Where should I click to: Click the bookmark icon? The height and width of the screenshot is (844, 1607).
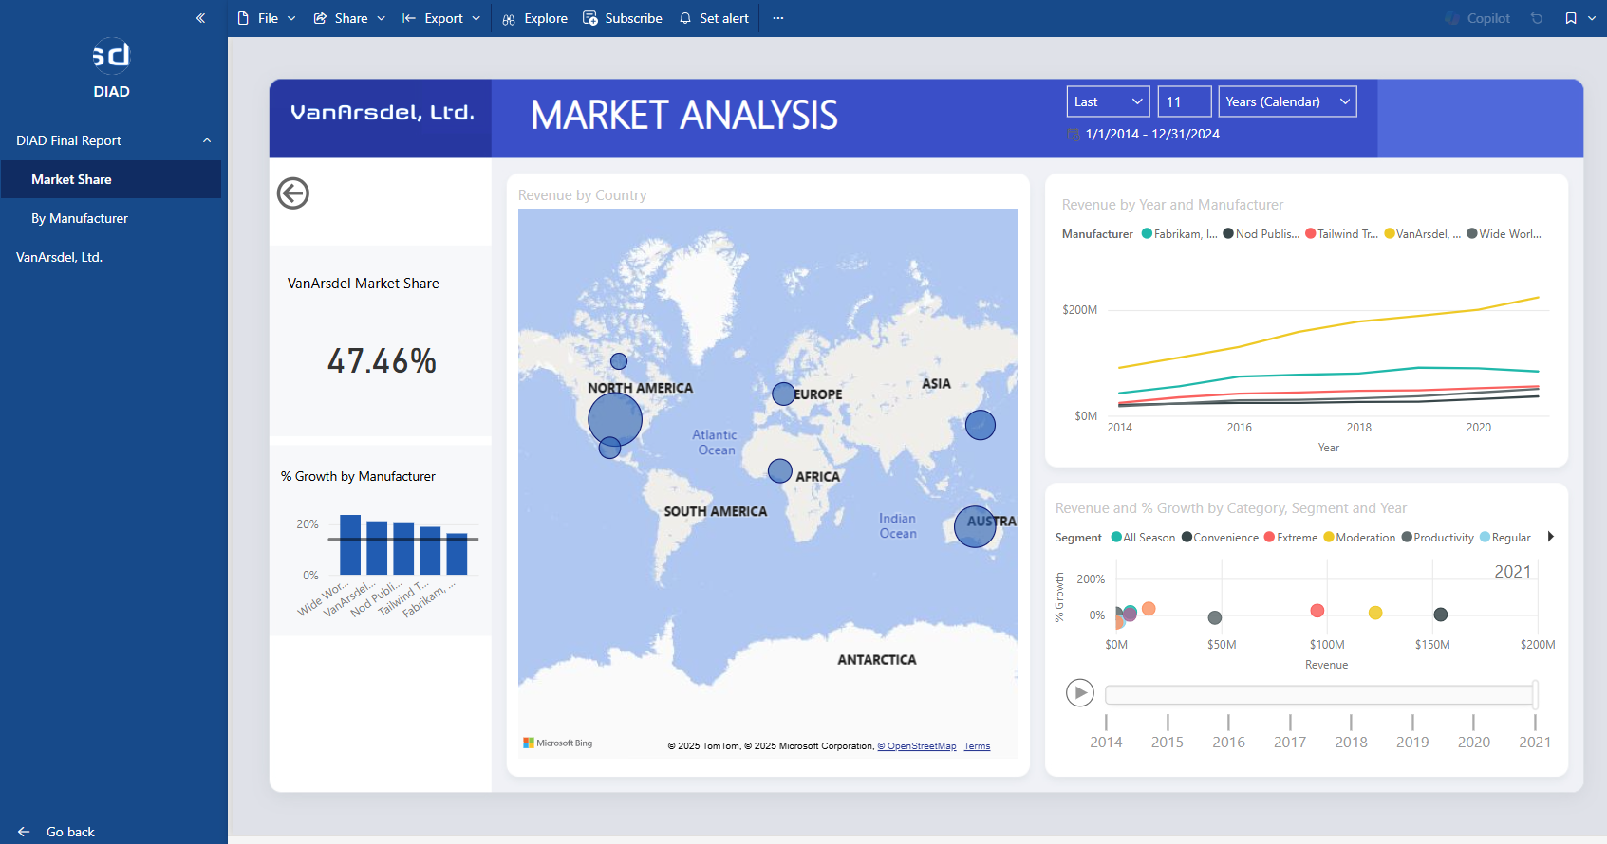(x=1571, y=18)
